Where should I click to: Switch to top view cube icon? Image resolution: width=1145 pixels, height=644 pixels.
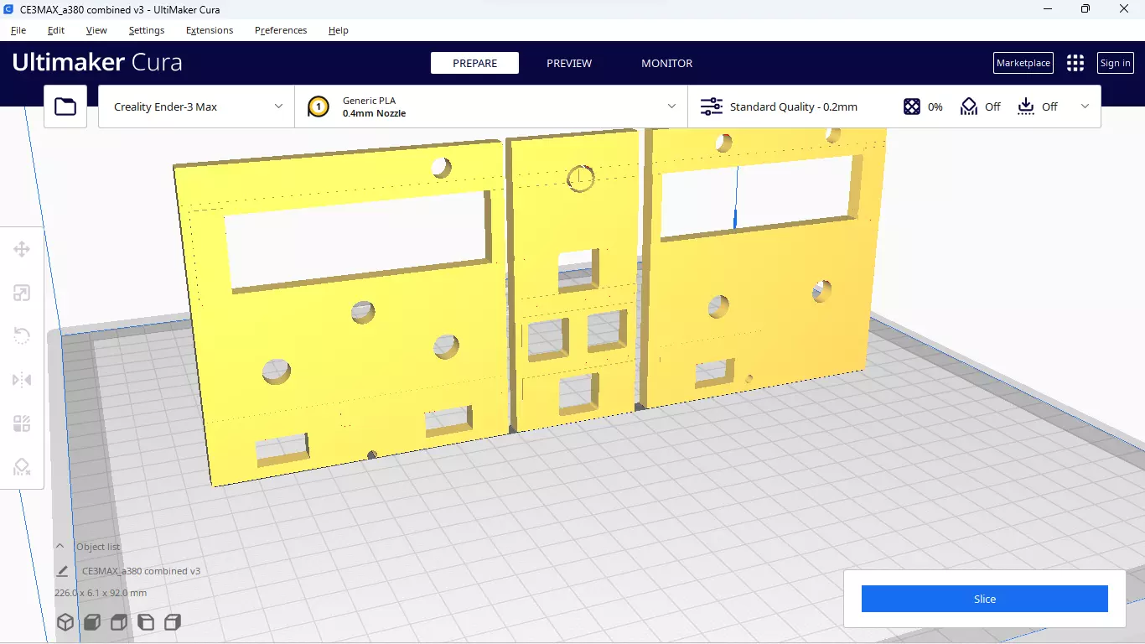click(x=119, y=622)
